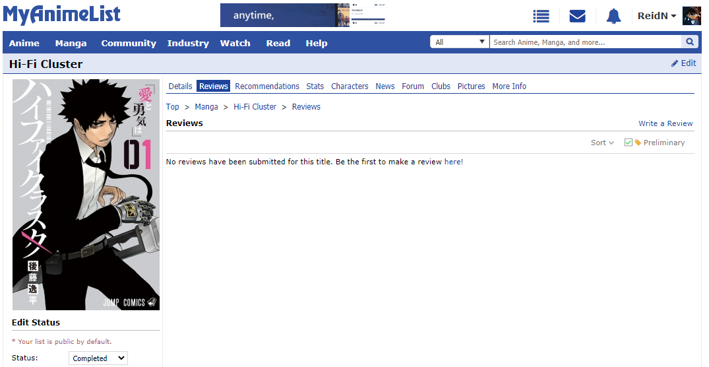Image resolution: width=709 pixels, height=367 pixels.
Task: Click 'Your list is public by default' note
Action: [61, 342]
